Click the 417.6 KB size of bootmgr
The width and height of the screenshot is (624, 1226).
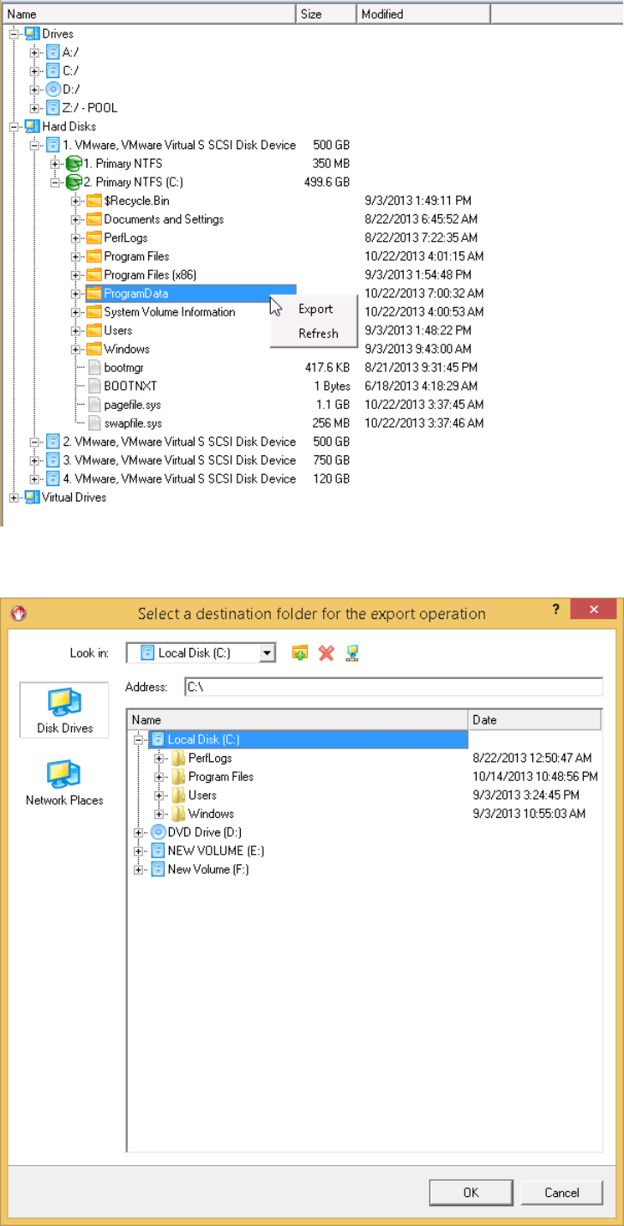tap(328, 367)
